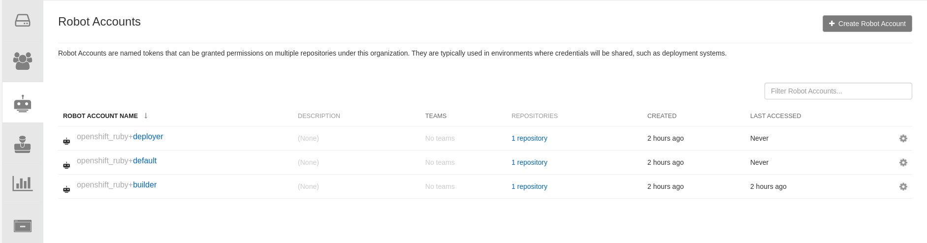Focus the Filter Robot Accounts field
The width and height of the screenshot is (927, 243).
pos(838,91)
